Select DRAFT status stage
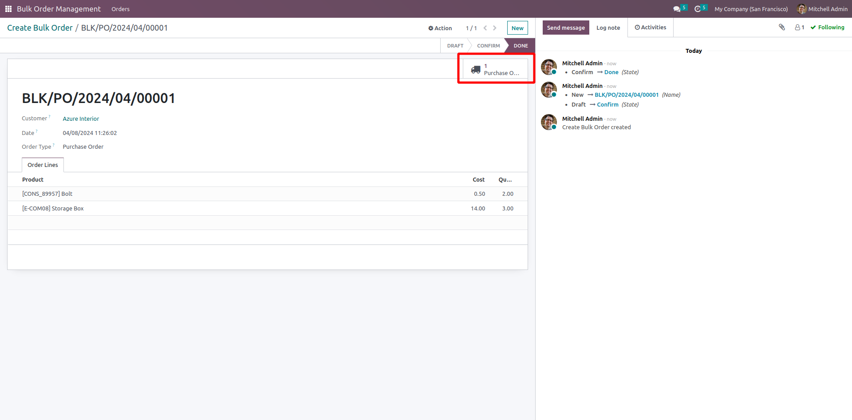Viewport: 852px width, 420px height. click(455, 46)
